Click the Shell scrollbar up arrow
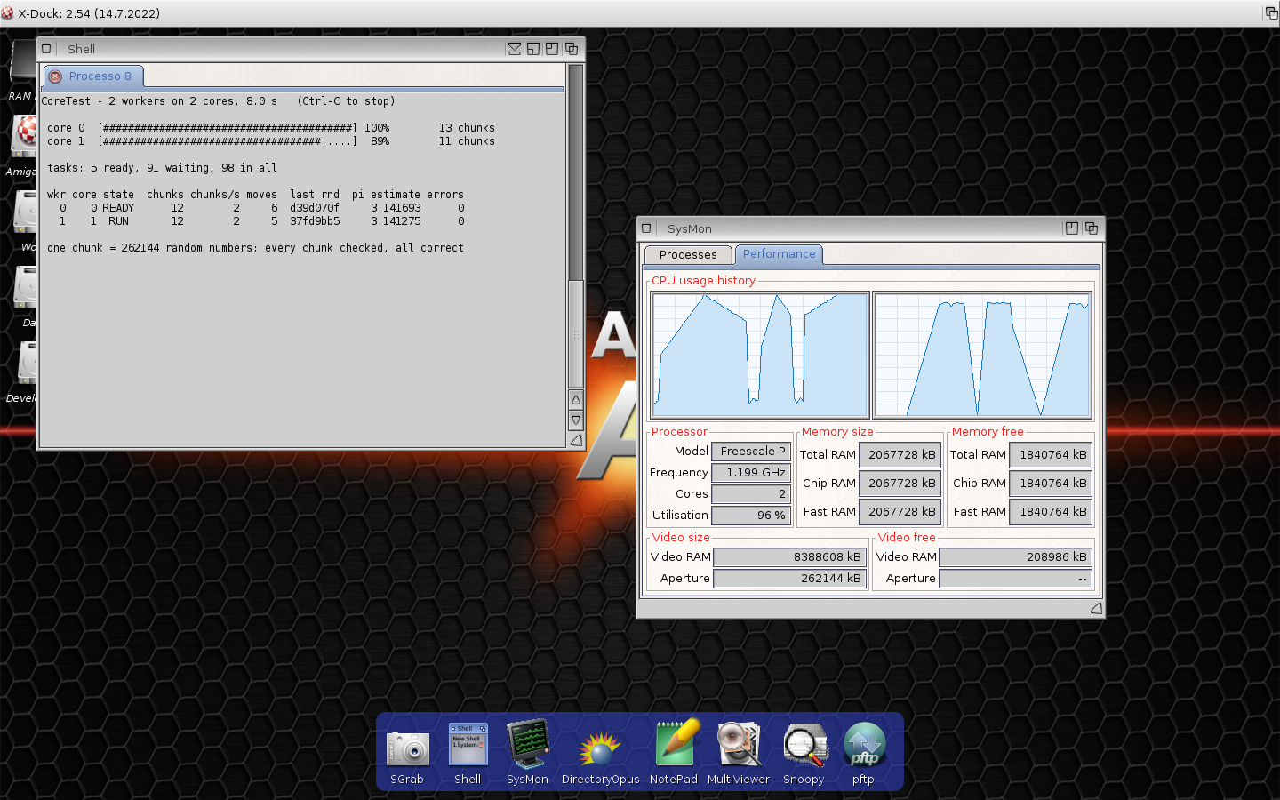 pyautogui.click(x=576, y=400)
